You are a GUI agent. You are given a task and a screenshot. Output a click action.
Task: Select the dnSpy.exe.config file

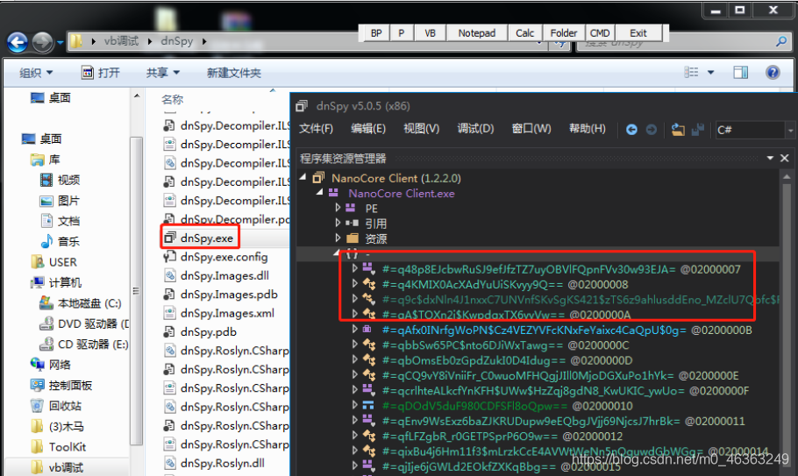point(216,257)
